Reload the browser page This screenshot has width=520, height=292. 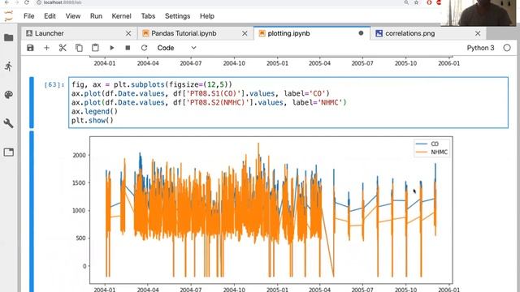point(27,2)
